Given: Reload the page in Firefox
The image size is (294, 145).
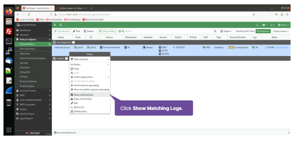Looking at the screenshot, I should click(x=29, y=14).
